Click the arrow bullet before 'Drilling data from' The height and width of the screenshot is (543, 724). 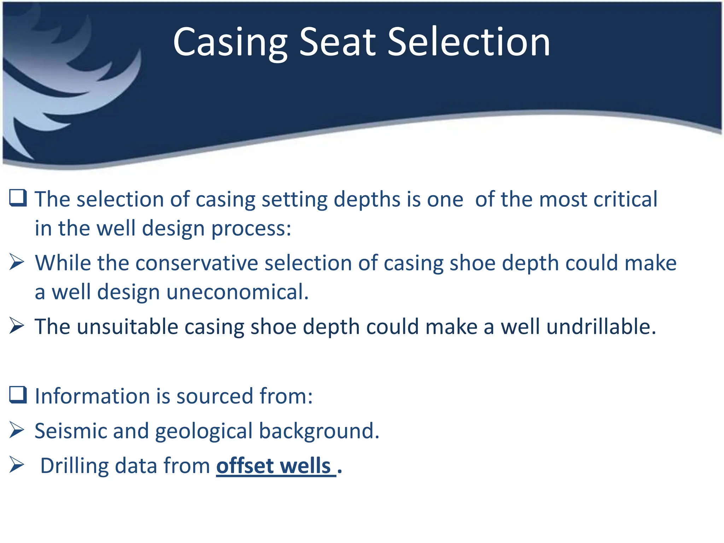[x=17, y=465]
